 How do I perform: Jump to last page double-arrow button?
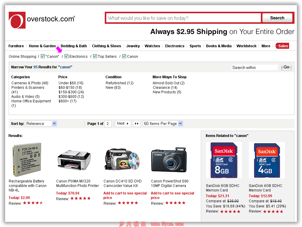pos(137,124)
